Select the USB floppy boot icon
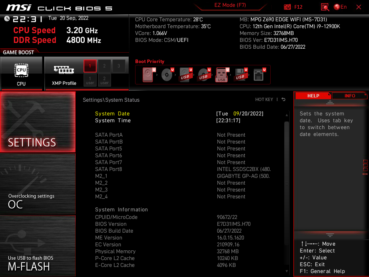 click(x=240, y=75)
